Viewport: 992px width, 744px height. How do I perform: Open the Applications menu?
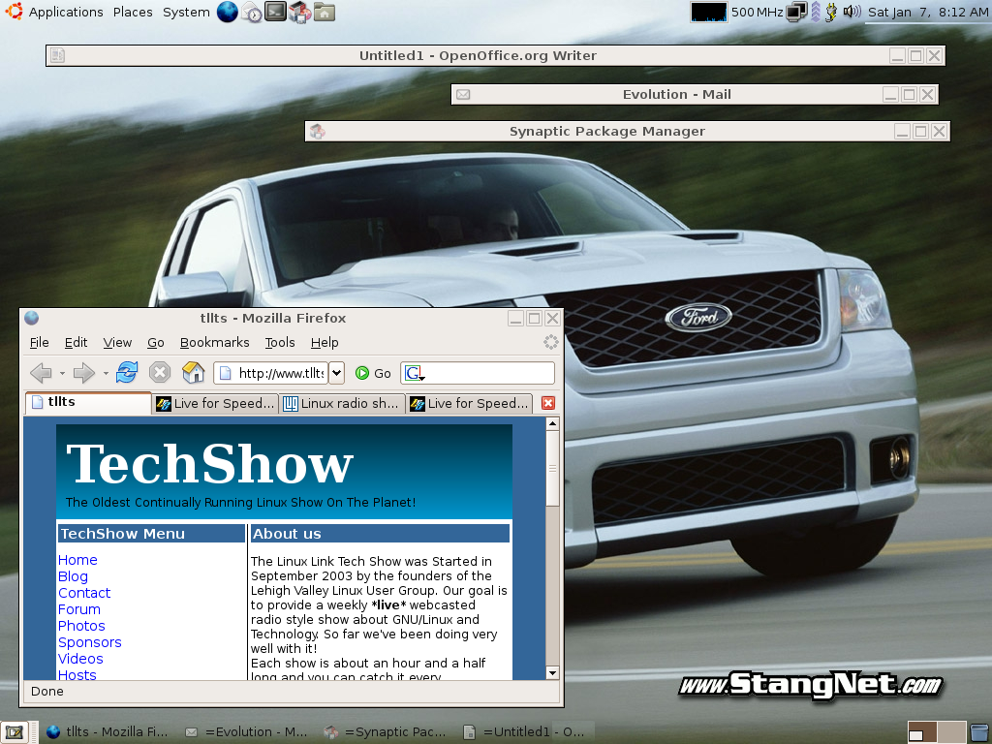(x=66, y=12)
